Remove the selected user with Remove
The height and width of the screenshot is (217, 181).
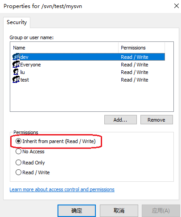click(x=156, y=120)
